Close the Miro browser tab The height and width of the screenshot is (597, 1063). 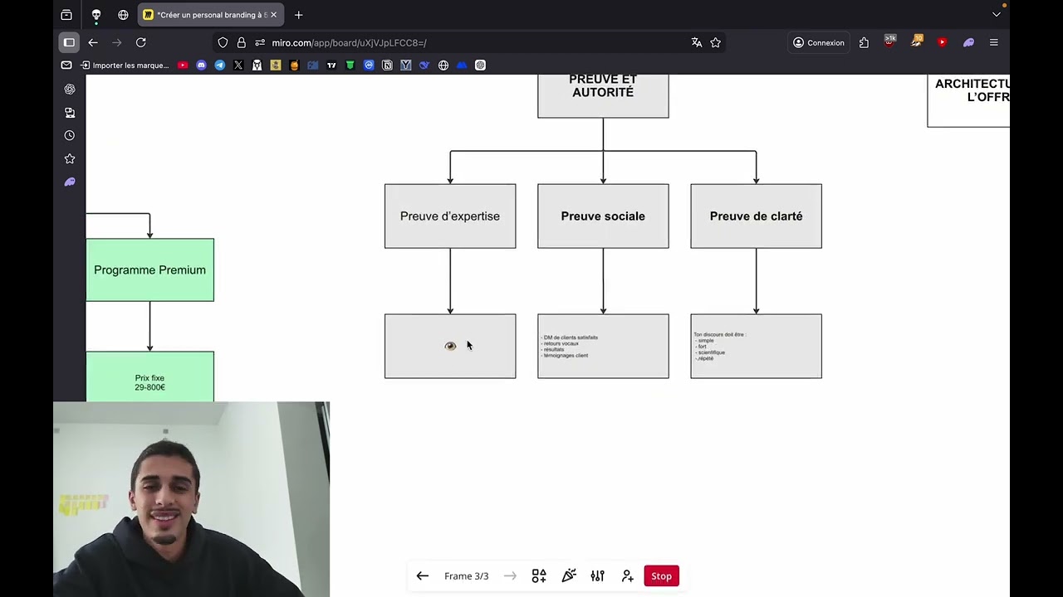pos(273,15)
